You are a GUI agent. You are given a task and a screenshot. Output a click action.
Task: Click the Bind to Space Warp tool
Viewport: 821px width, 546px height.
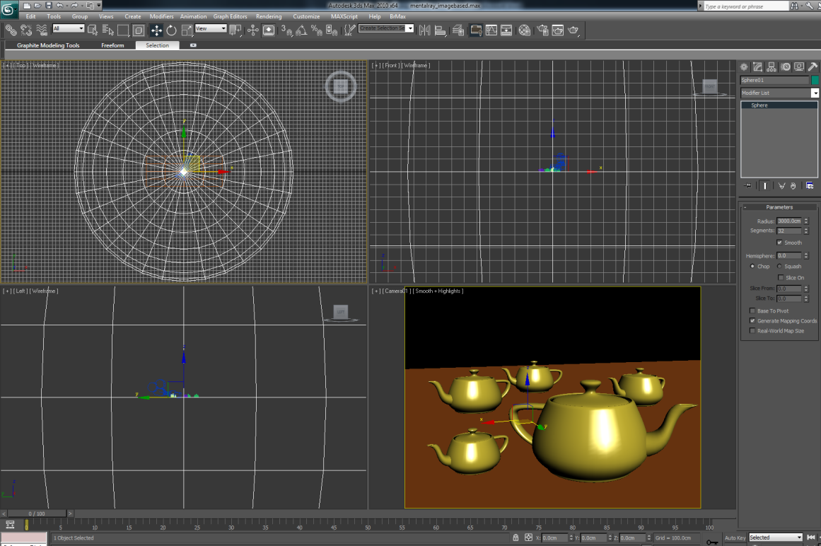click(41, 30)
